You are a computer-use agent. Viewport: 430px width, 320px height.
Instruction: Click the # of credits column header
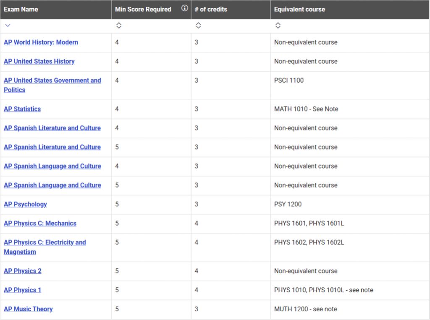click(211, 9)
